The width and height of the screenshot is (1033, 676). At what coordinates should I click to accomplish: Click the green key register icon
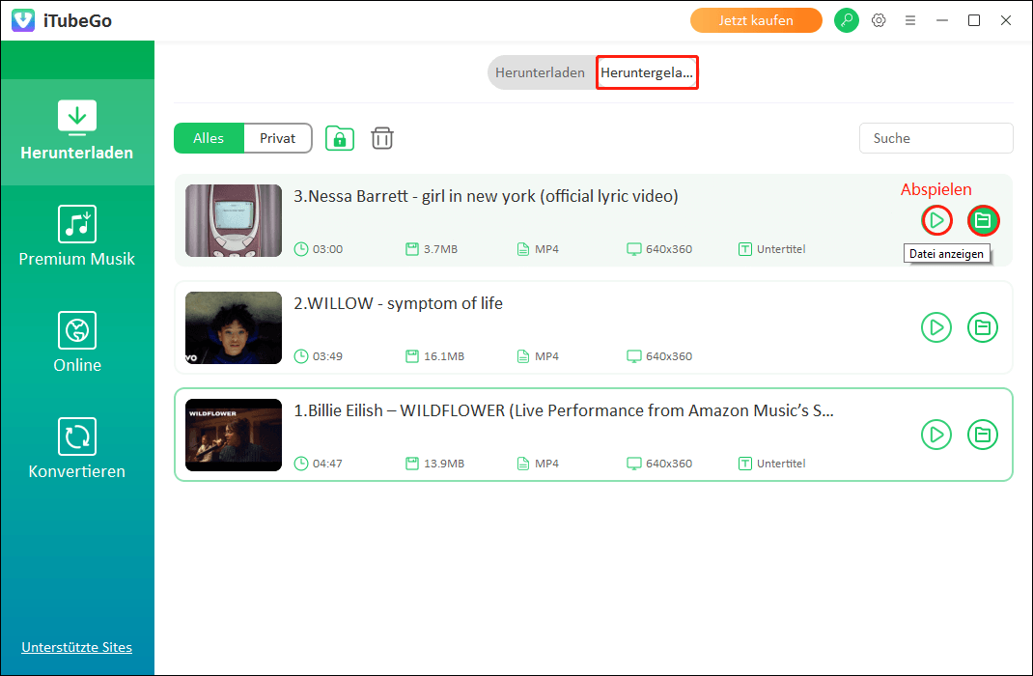tap(847, 20)
